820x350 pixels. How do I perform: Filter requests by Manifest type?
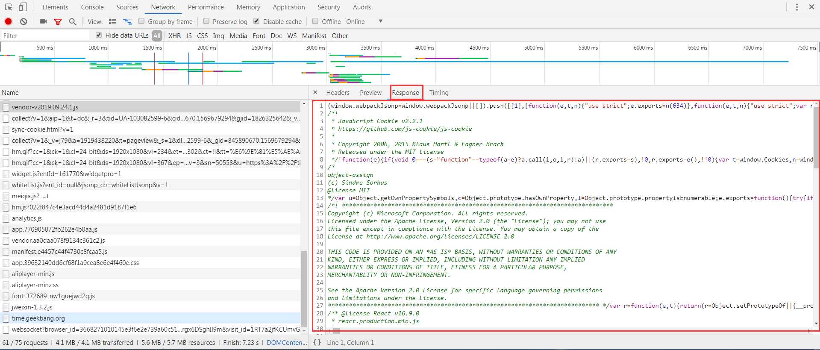pos(314,35)
